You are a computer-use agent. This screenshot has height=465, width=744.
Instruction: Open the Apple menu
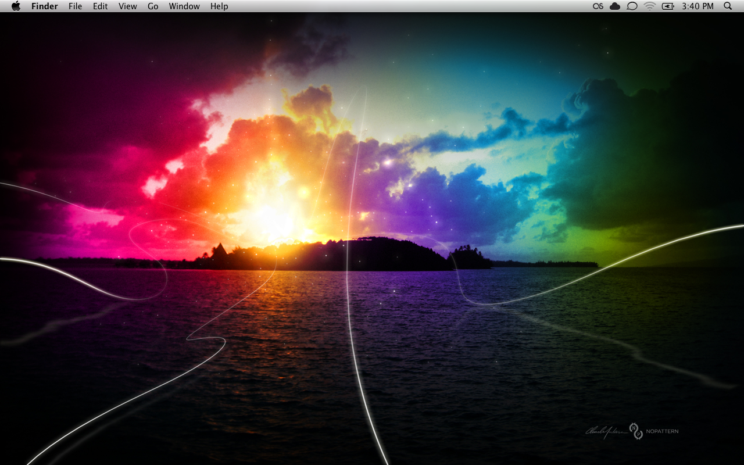16,6
